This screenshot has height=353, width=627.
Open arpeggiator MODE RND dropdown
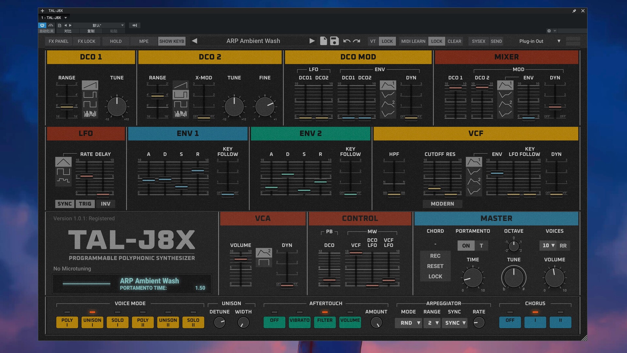[409, 323]
